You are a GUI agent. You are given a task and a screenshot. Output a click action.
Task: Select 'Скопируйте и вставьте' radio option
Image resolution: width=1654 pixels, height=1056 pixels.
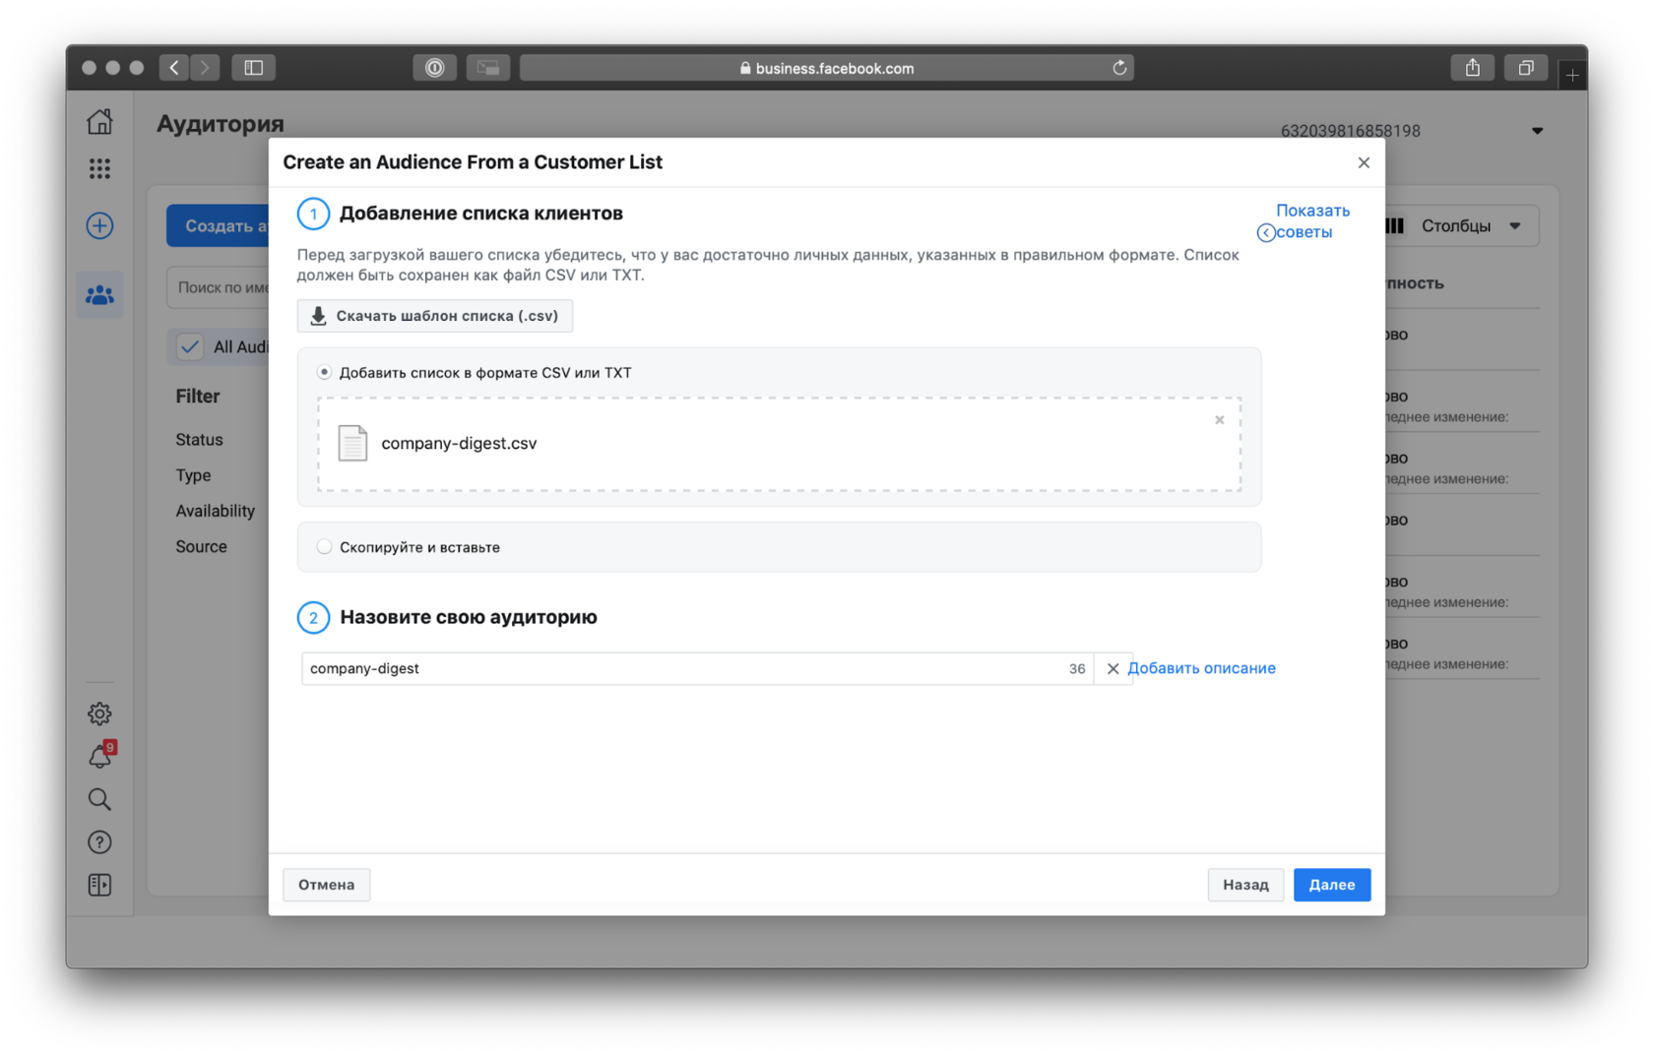click(x=324, y=546)
